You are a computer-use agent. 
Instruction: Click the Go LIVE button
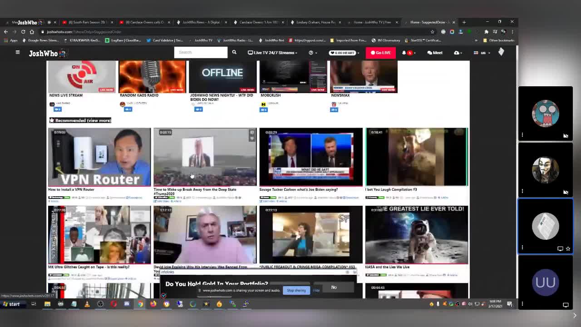380,53
